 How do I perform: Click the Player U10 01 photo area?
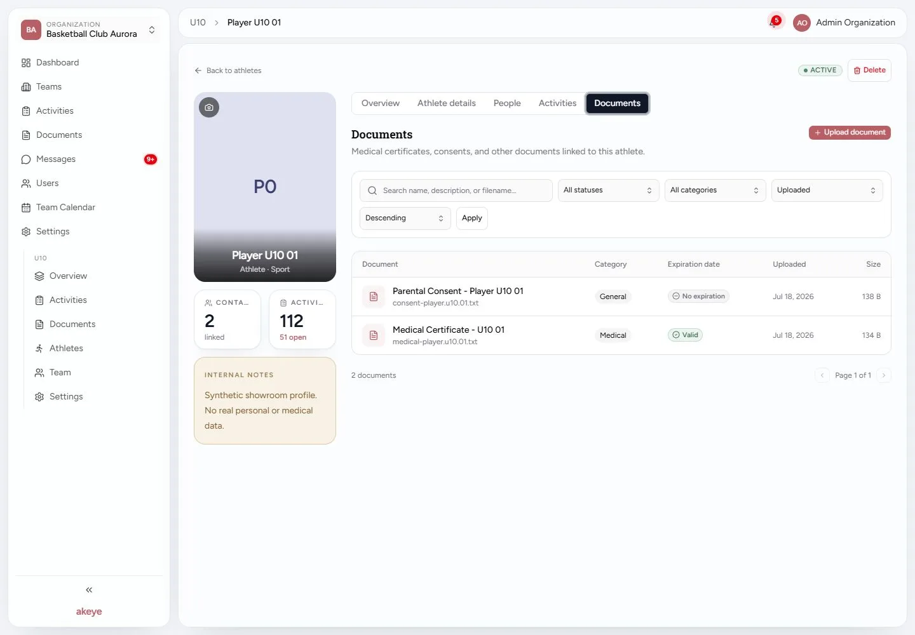point(265,187)
